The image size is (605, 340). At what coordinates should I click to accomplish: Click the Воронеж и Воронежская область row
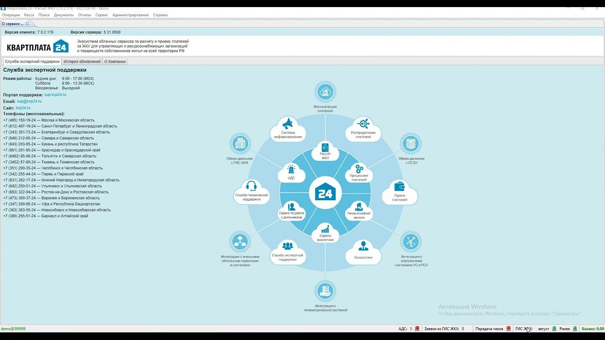[x=52, y=198]
